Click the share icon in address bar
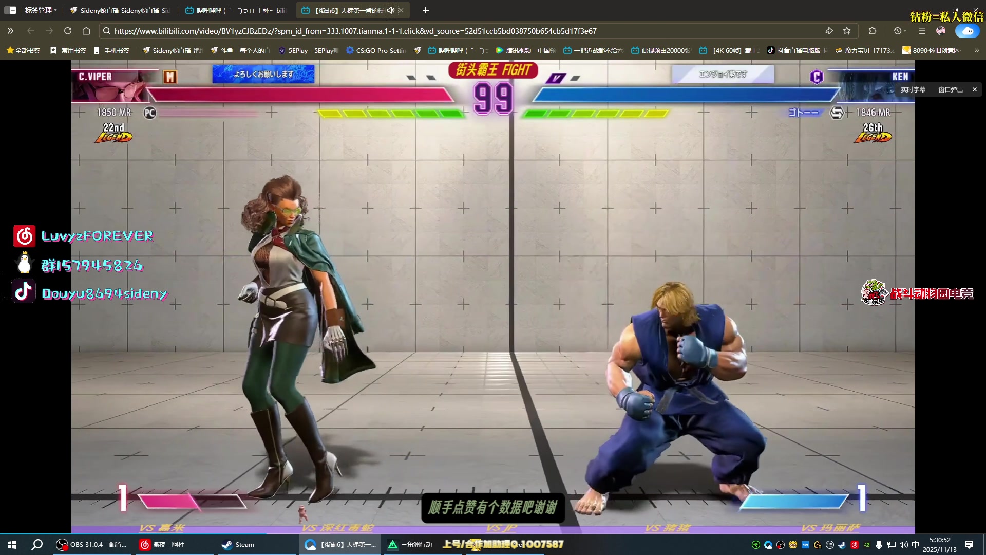This screenshot has height=555, width=986. coord(829,31)
